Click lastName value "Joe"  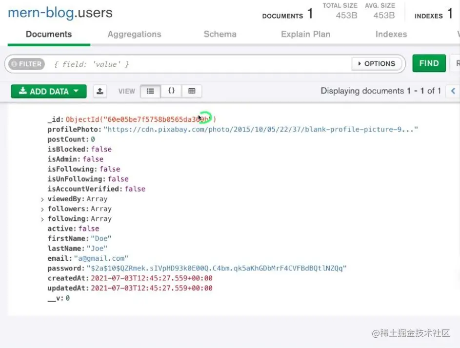click(97, 248)
